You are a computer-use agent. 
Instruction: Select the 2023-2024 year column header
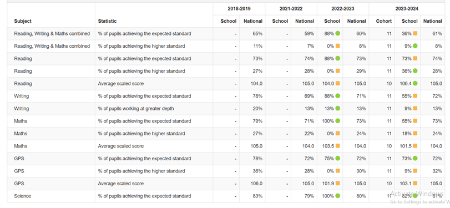[x=407, y=9]
